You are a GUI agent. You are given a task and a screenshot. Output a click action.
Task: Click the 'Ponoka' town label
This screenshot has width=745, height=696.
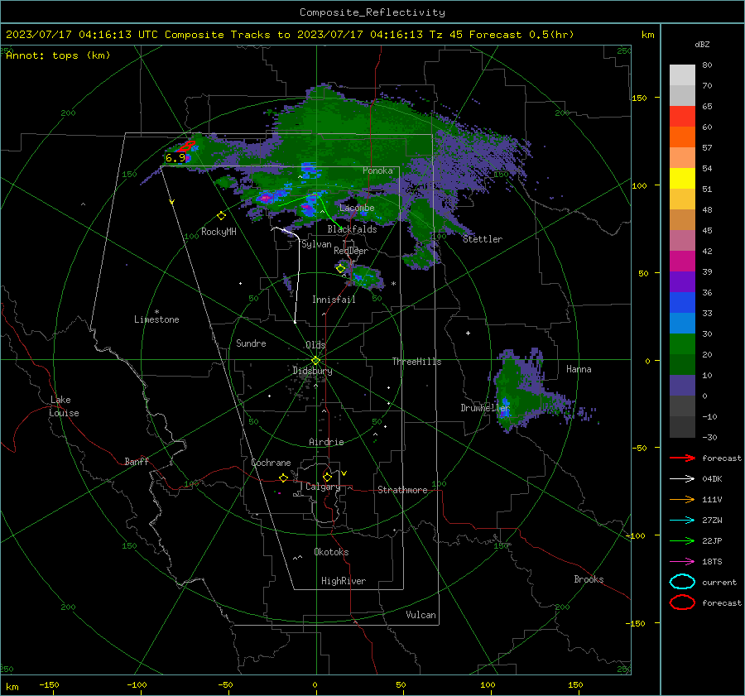click(377, 170)
